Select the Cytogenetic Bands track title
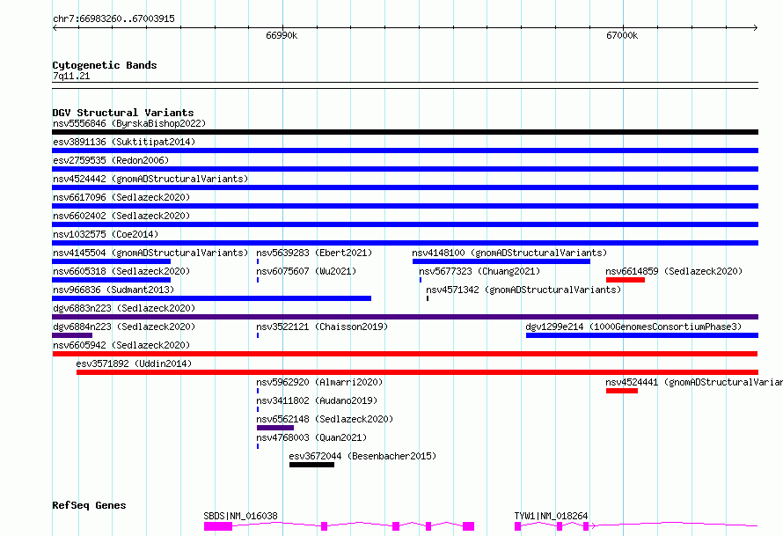 (x=105, y=65)
